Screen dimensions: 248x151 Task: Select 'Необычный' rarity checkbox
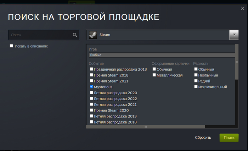coord(196,75)
